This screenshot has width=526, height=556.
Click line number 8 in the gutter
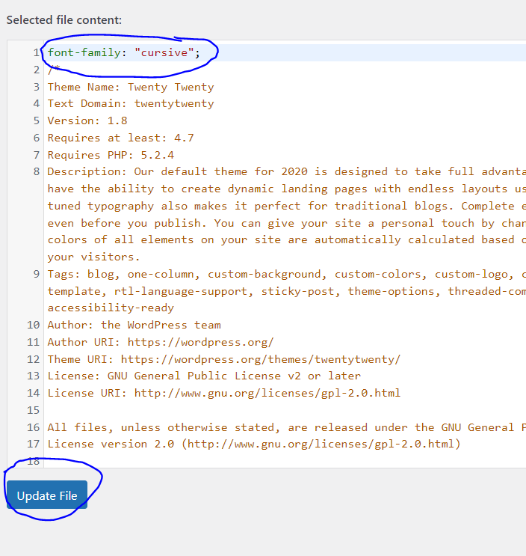pos(35,171)
